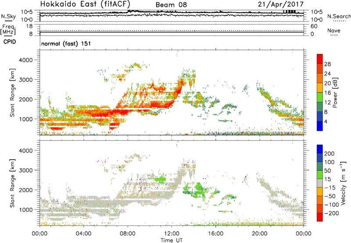351x243 pixels.
Task: Click the blue bottom segment of power colorbar
Action: pos(320,126)
